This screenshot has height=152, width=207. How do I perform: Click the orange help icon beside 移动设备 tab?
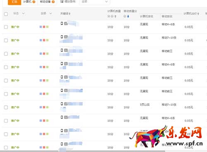coord(53,2)
